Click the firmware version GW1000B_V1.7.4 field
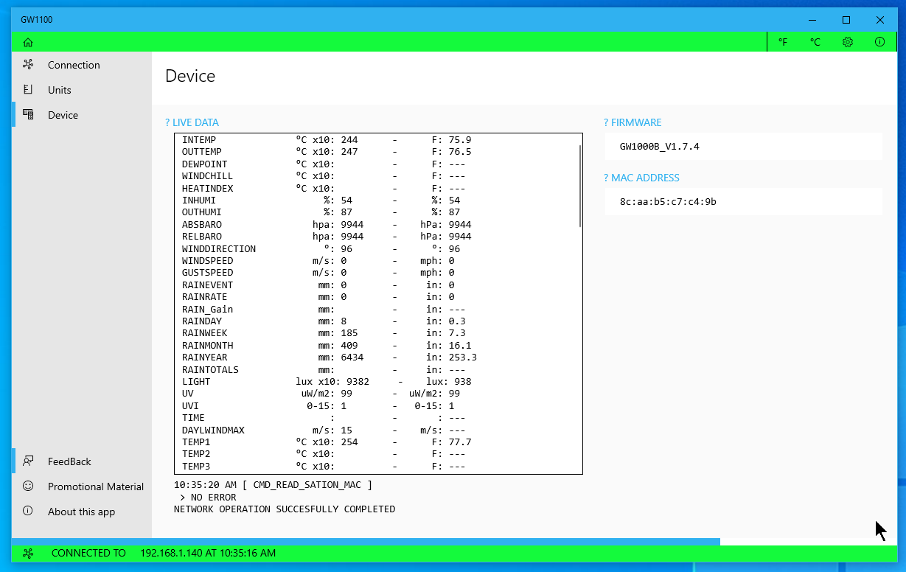 pos(743,147)
